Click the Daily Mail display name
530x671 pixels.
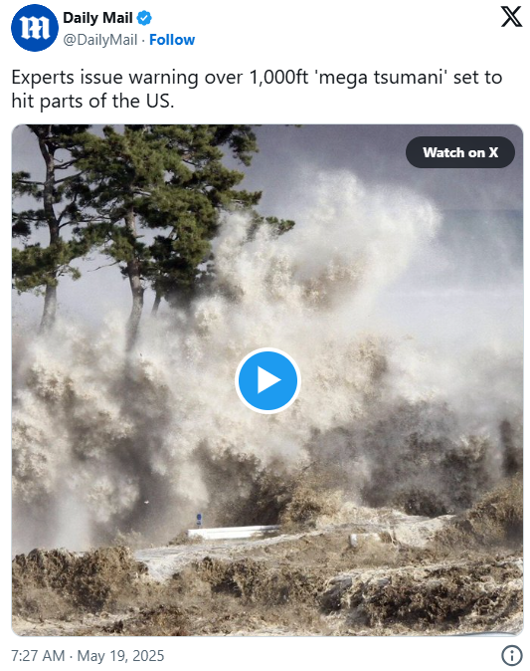[97, 18]
